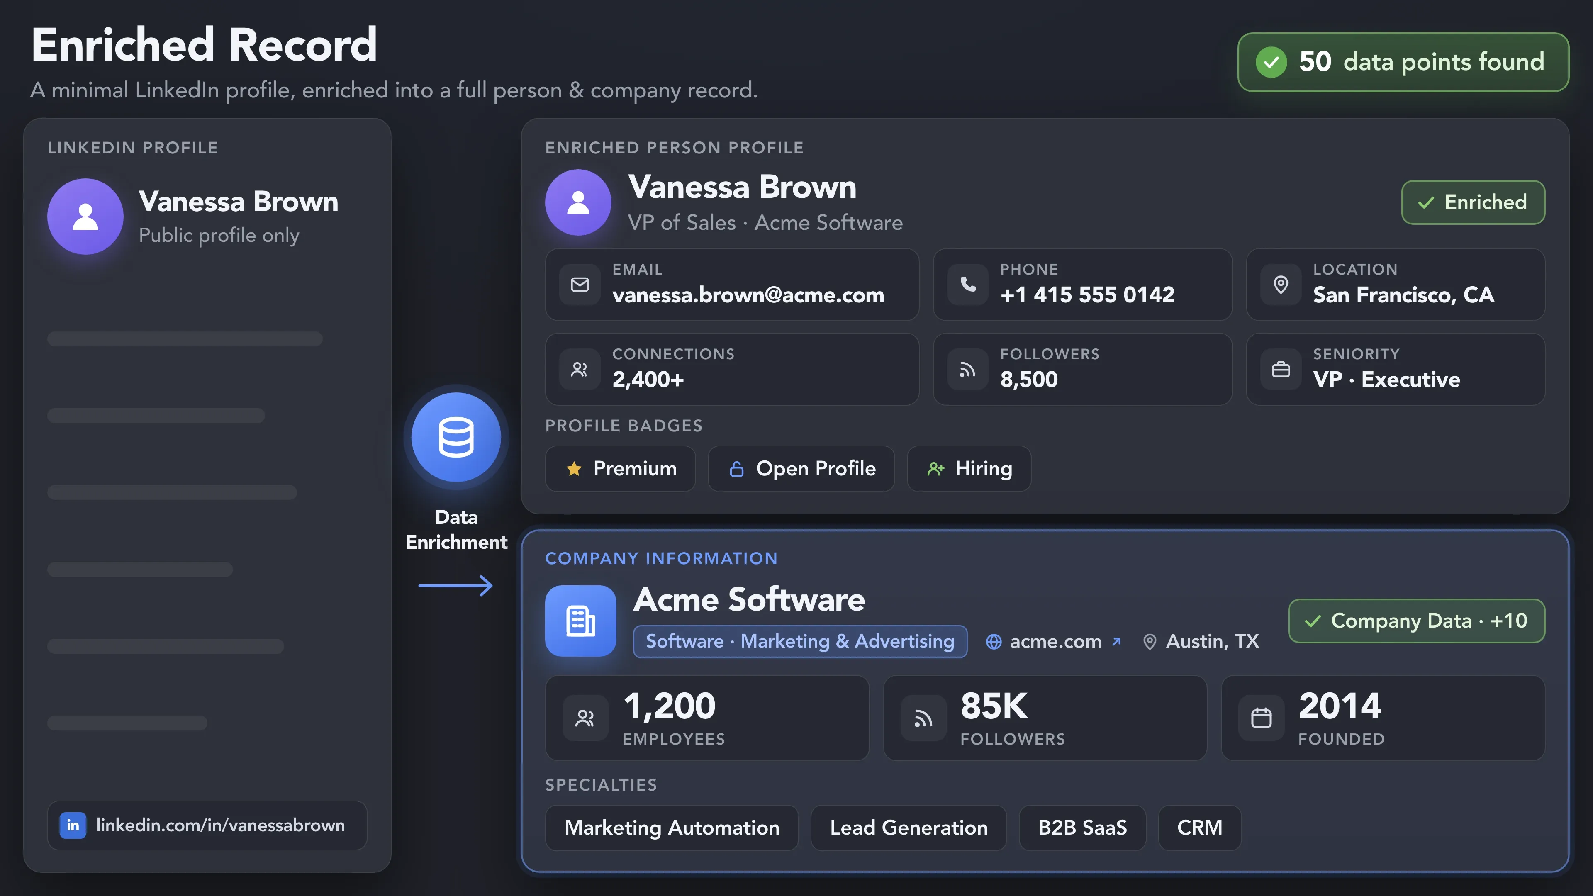
Task: Select the Open Profile badge
Action: pyautogui.click(x=801, y=469)
